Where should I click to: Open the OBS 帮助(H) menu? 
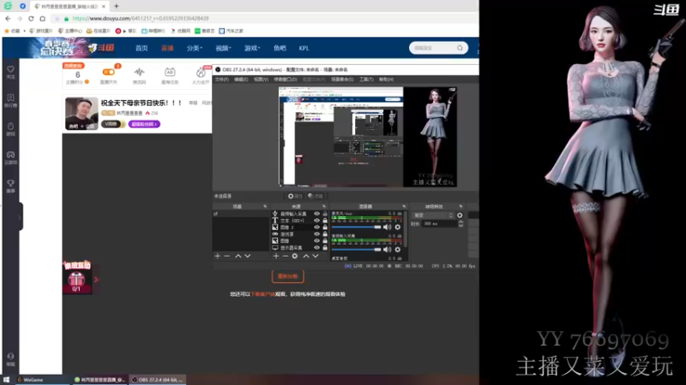tap(387, 80)
